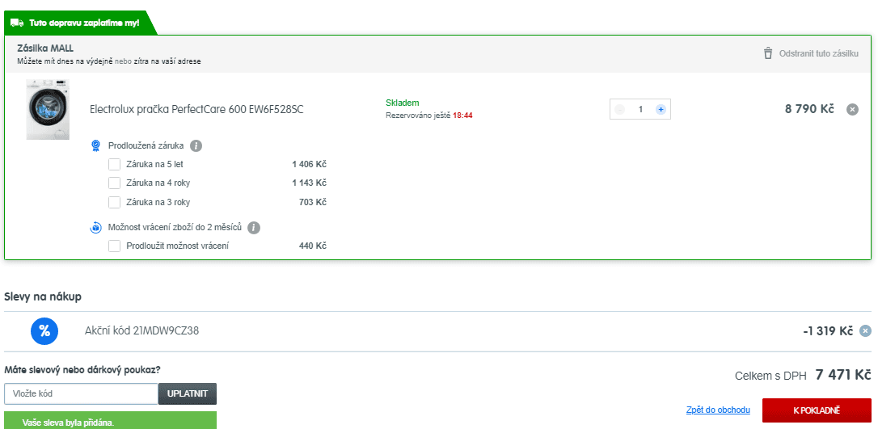This screenshot has width=878, height=429.
Task: Check the Záruka na 5 let checkbox
Action: [114, 165]
